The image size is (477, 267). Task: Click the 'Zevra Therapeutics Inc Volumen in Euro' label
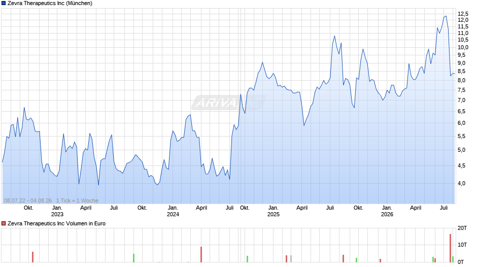click(57, 224)
